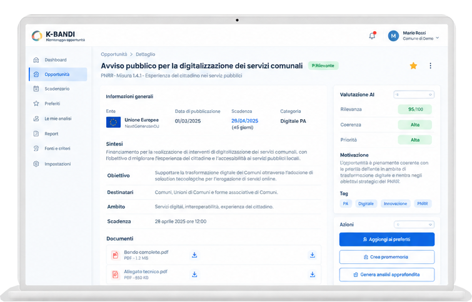This screenshot has height=302, width=472.
Task: Click the K-BANDI logo icon
Action: (37, 36)
